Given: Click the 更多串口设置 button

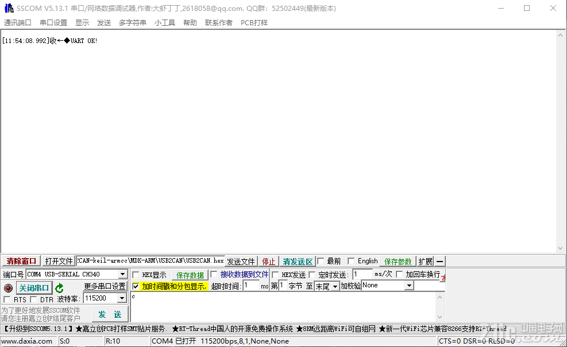Looking at the screenshot, I should tap(105, 286).
